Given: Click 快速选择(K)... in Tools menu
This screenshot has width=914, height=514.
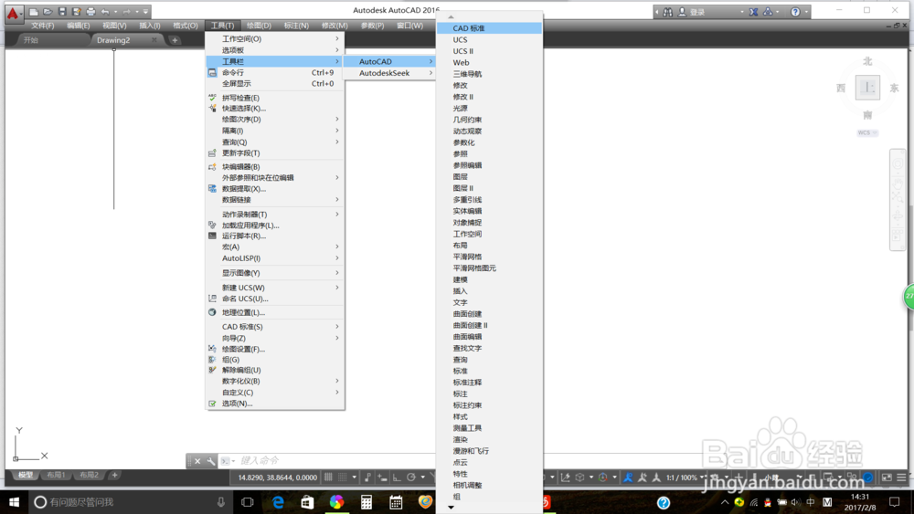Looking at the screenshot, I should pos(274,109).
